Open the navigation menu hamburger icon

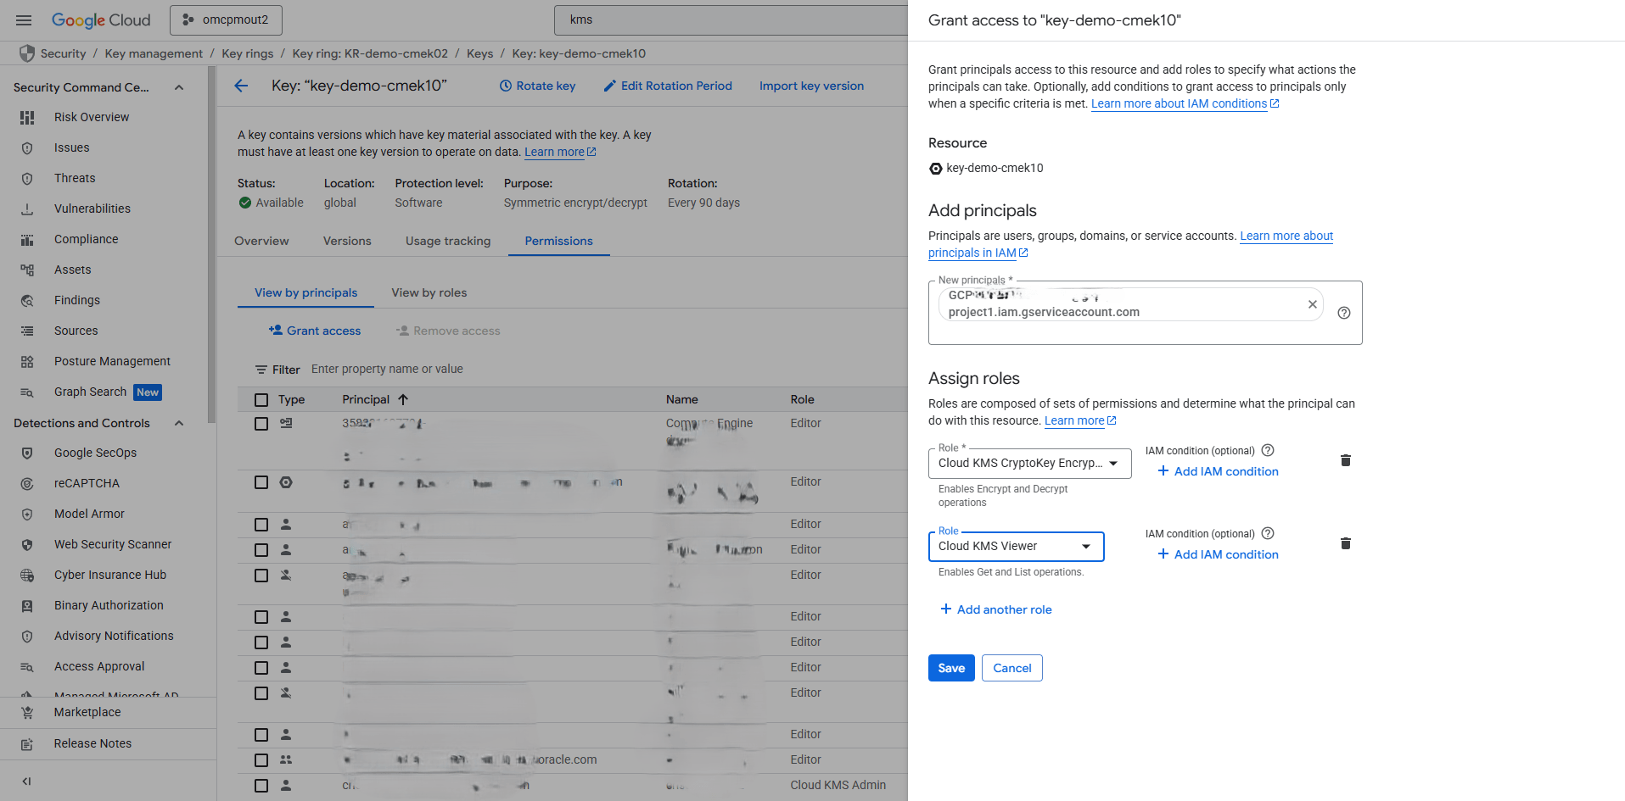click(23, 19)
